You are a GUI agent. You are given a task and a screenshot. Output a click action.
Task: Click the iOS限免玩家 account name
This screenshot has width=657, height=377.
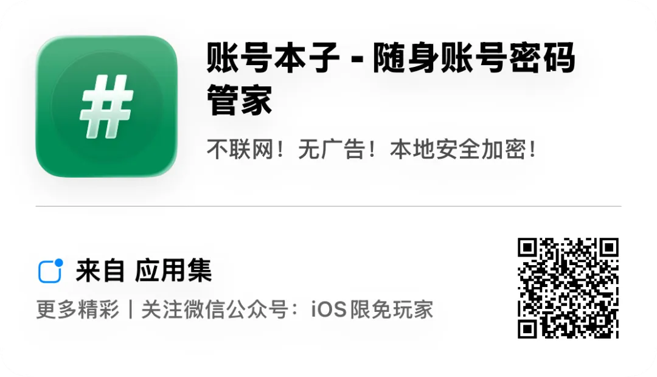(x=372, y=310)
